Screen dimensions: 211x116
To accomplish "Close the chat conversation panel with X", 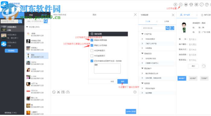I will [x=135, y=15].
